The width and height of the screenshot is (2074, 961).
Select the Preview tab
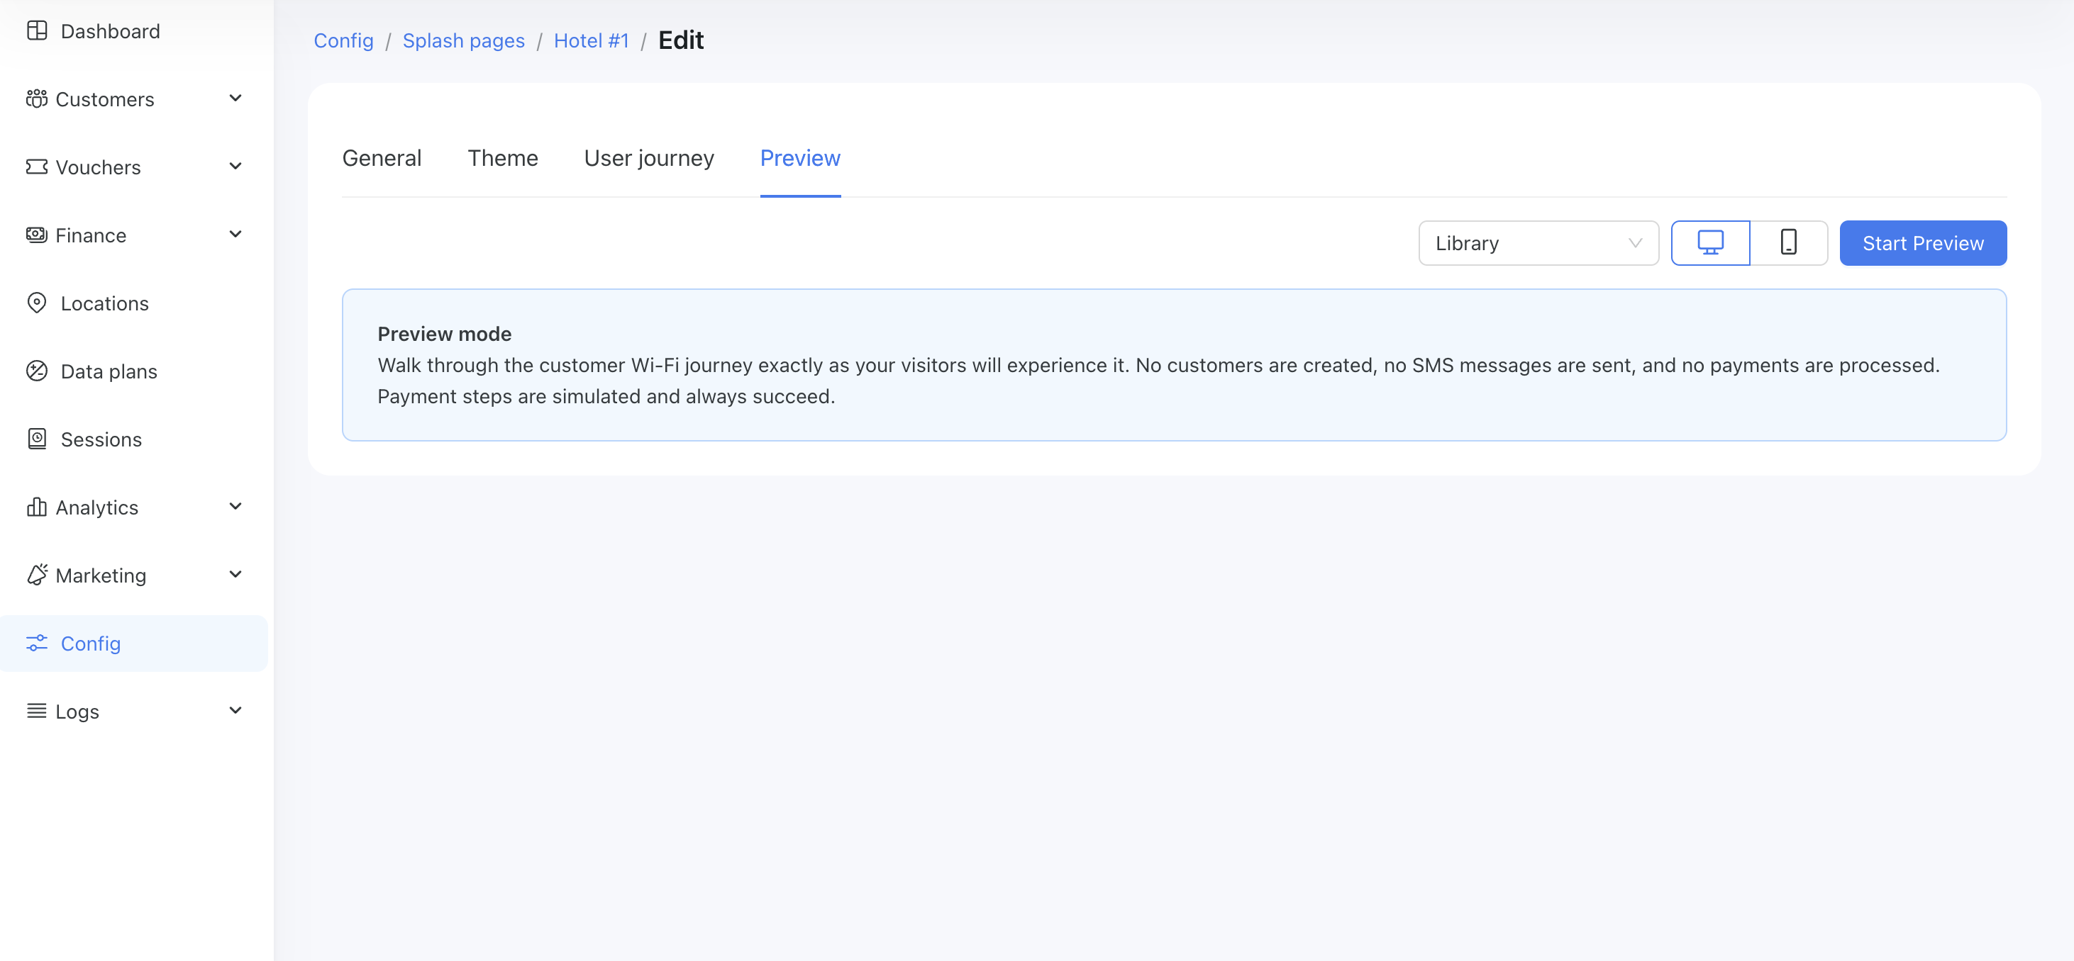click(800, 159)
